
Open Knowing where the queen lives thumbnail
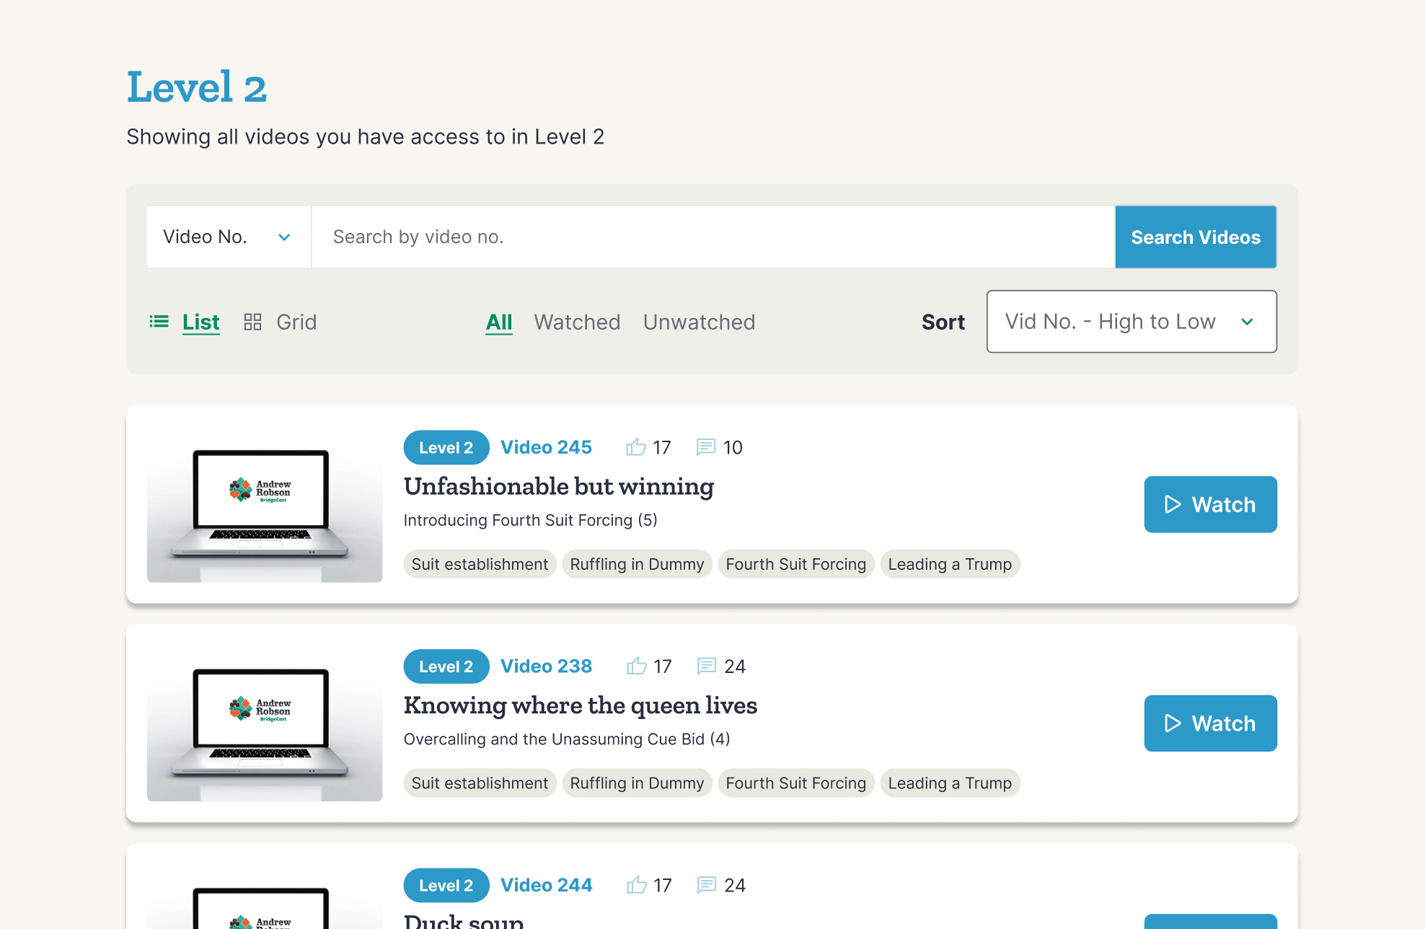(265, 724)
